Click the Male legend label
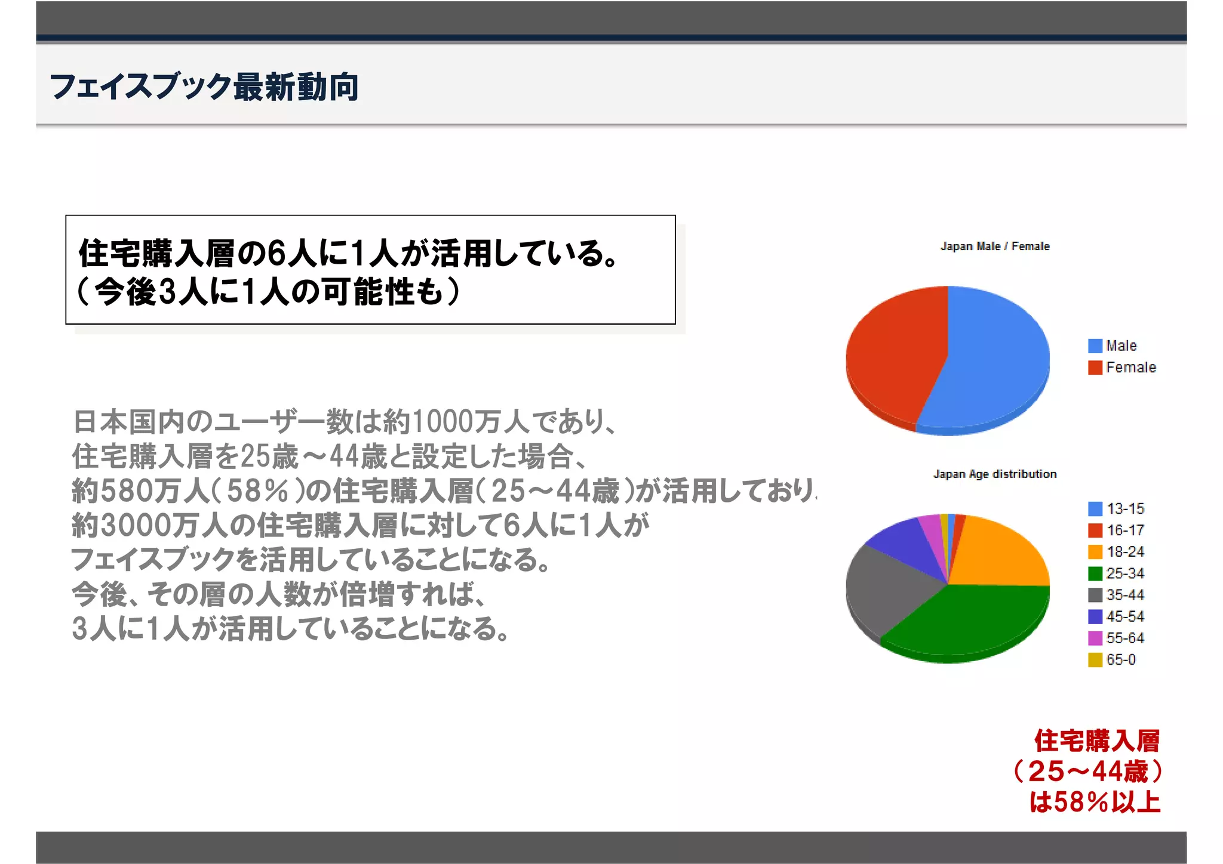Viewport: 1223px width, 864px height. 1121,346
